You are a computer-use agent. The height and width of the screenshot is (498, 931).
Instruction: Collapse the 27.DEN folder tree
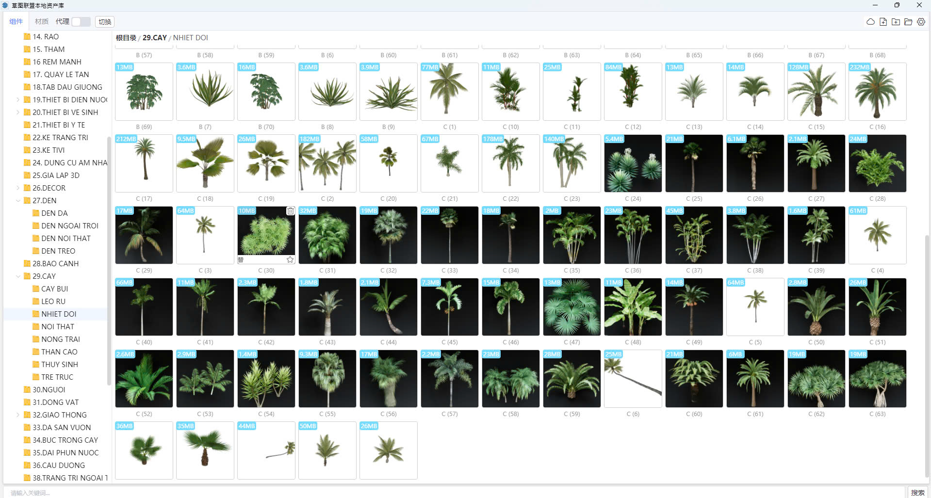coord(18,201)
